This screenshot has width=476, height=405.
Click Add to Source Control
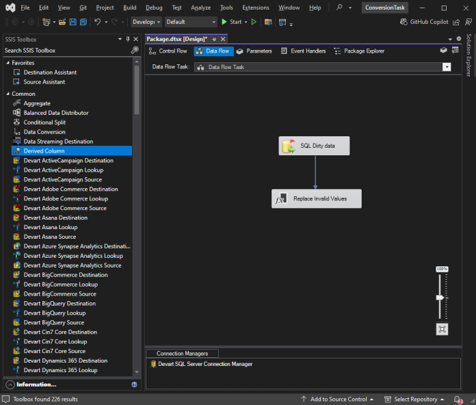tap(337, 400)
